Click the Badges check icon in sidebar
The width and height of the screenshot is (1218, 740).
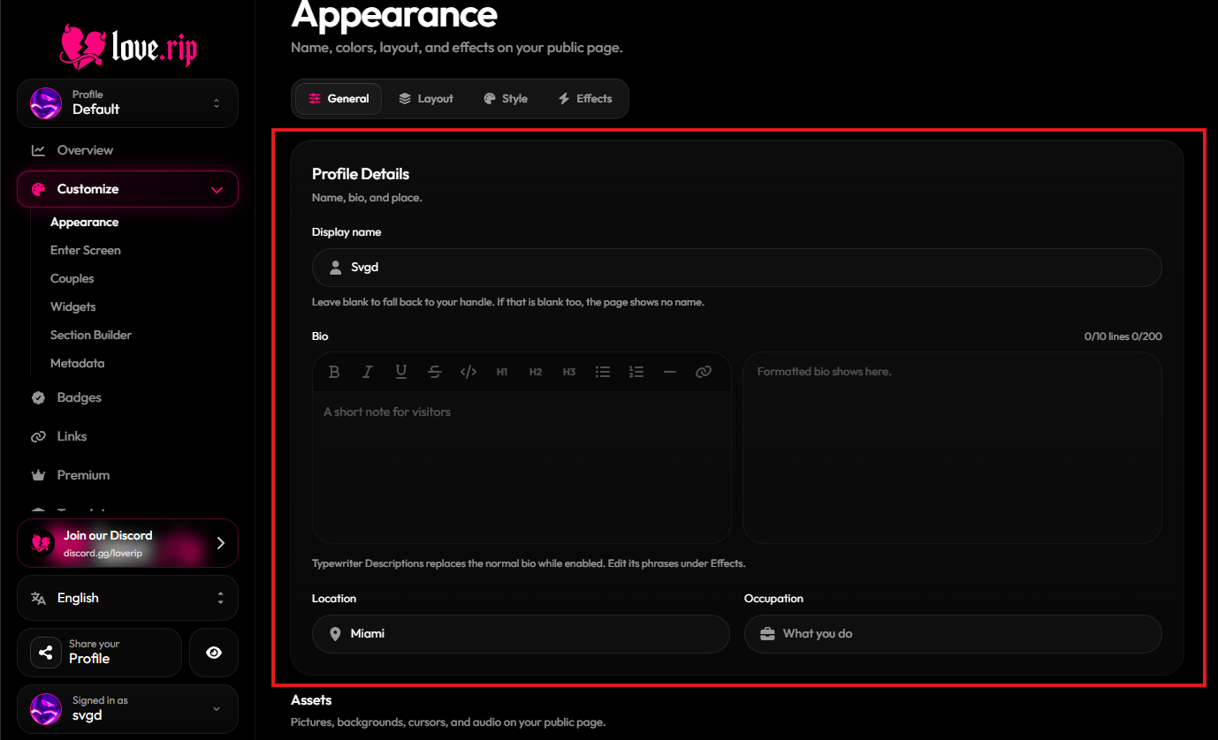point(38,397)
